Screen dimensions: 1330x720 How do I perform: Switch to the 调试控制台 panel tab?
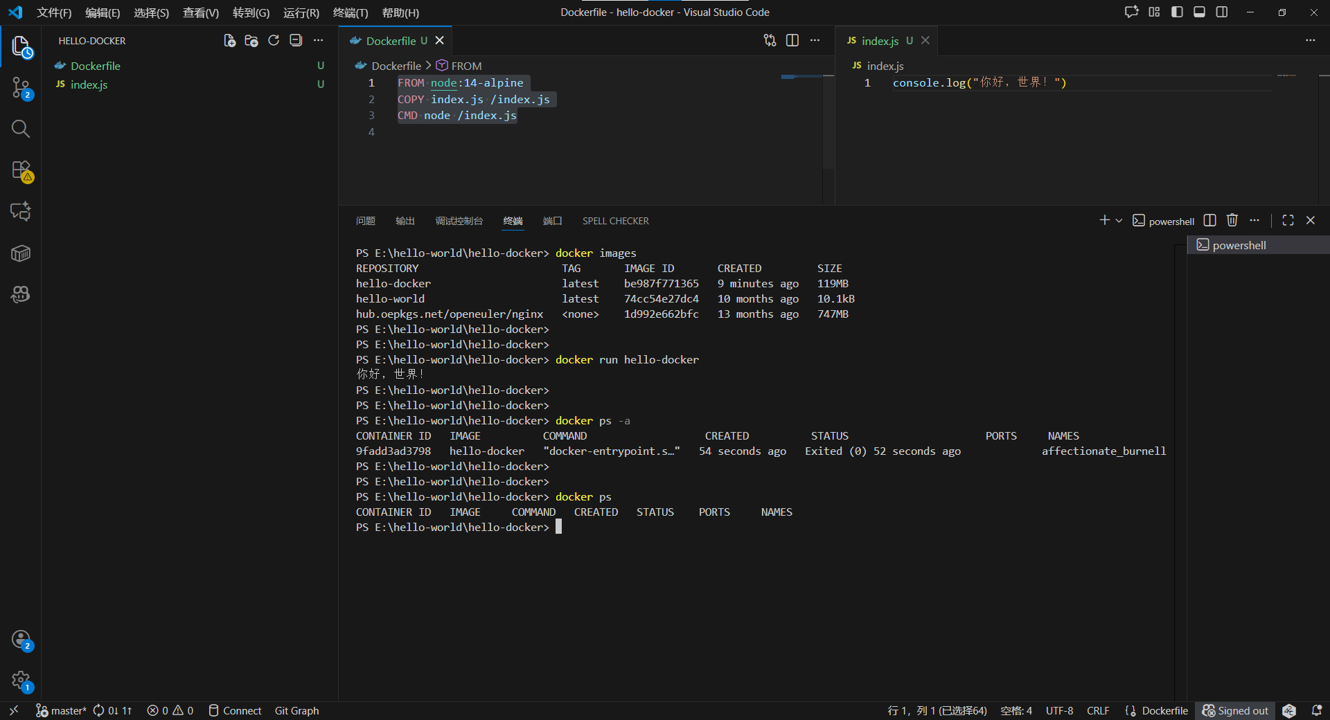pos(459,221)
